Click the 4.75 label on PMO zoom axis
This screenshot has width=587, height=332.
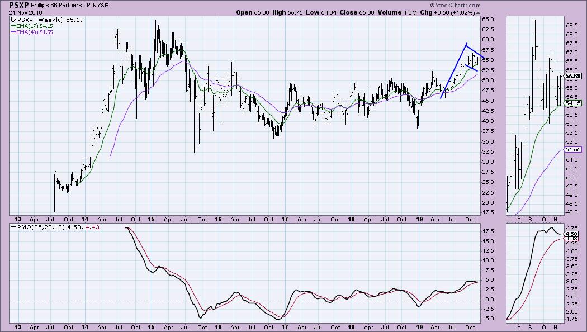tap(573, 228)
